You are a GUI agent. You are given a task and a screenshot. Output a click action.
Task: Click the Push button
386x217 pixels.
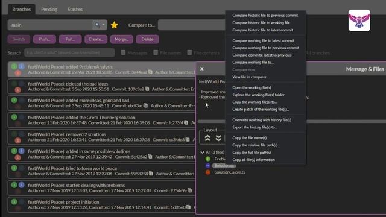click(x=45, y=39)
